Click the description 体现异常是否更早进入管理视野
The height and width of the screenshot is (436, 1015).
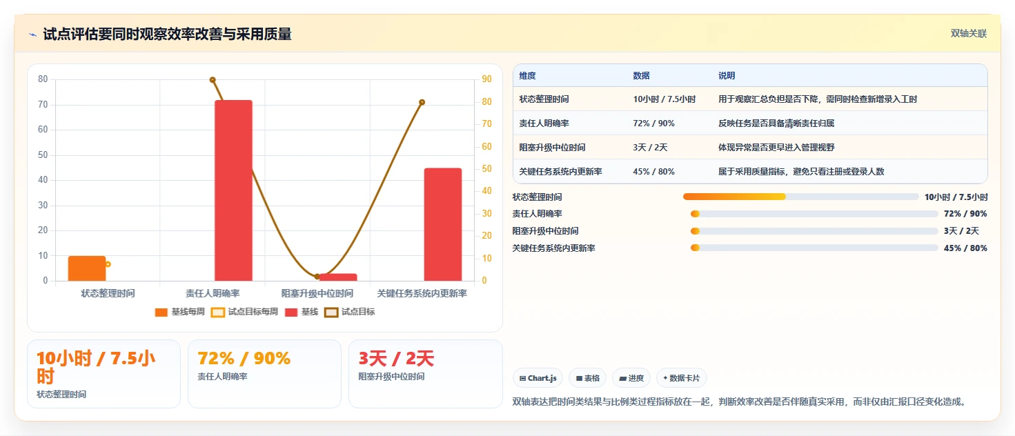[776, 148]
